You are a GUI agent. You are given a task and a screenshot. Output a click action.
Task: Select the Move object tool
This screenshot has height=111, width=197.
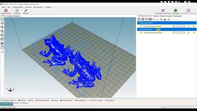tap(2, 27)
